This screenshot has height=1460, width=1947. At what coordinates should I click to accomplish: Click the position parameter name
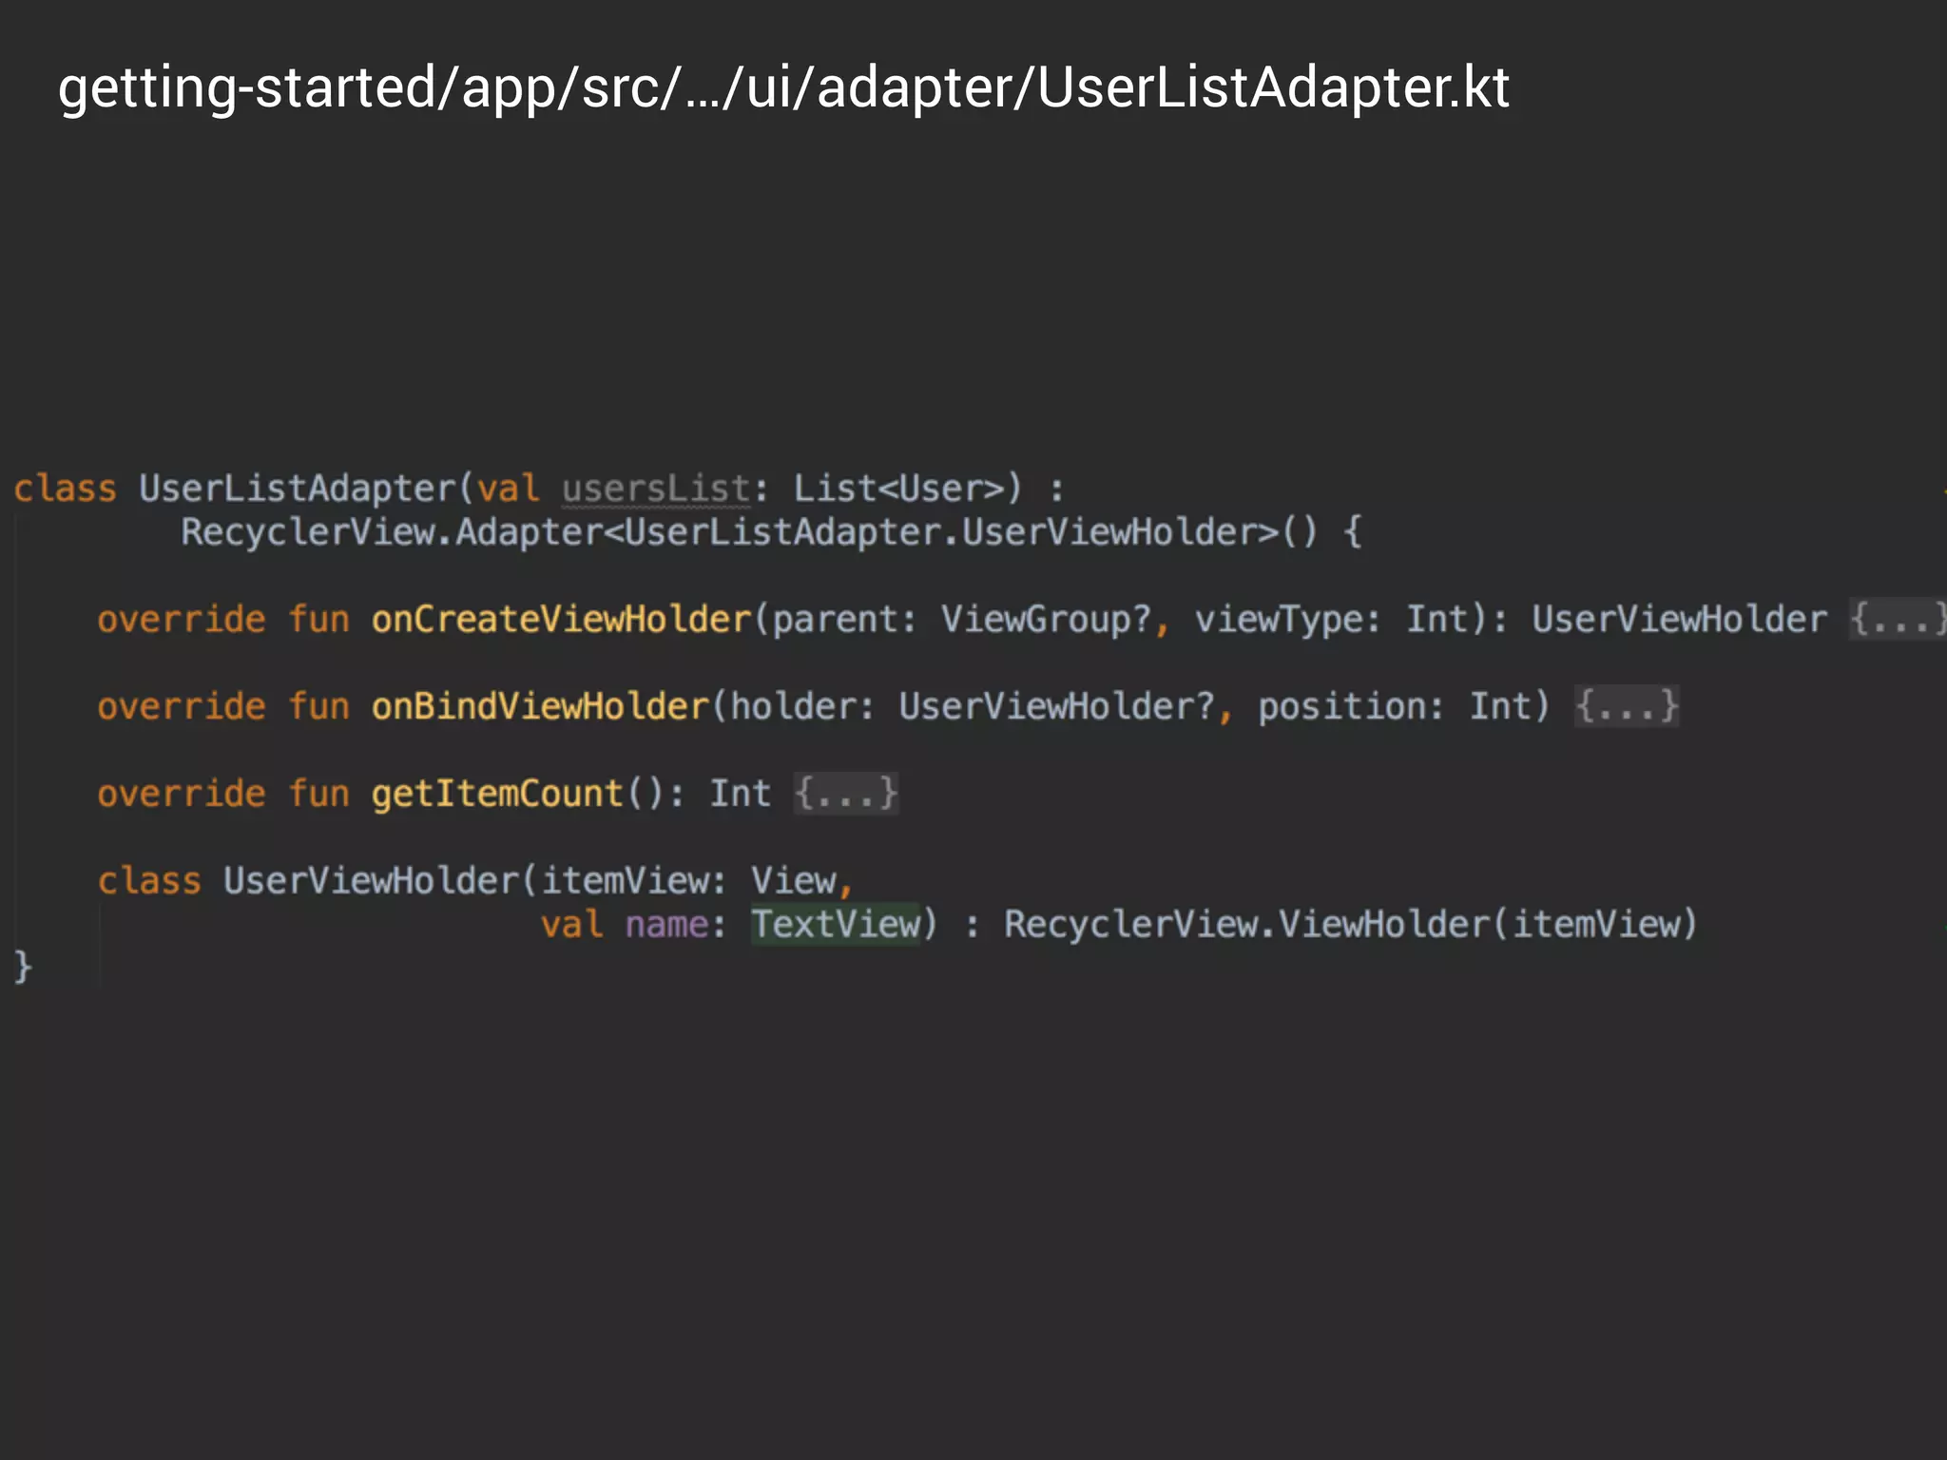[x=1341, y=707]
